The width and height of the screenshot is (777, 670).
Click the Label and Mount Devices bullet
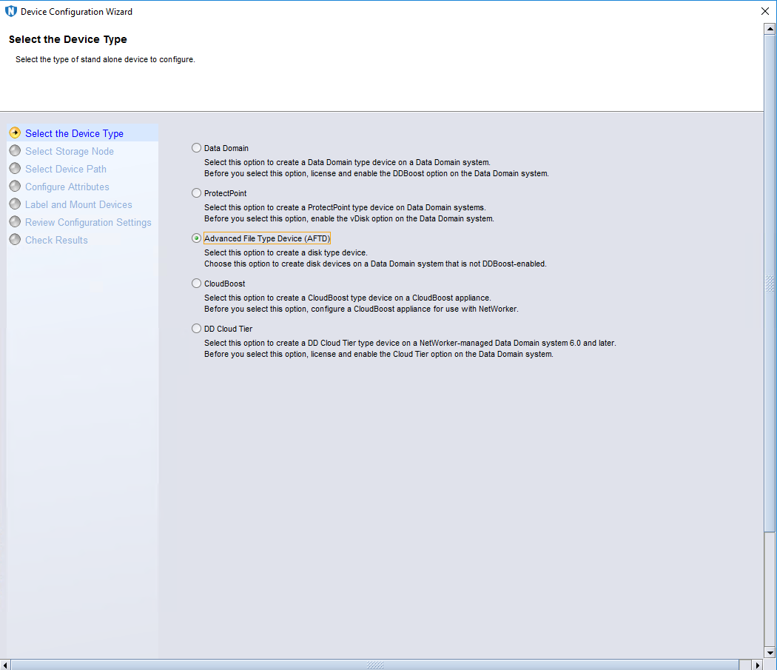point(15,204)
